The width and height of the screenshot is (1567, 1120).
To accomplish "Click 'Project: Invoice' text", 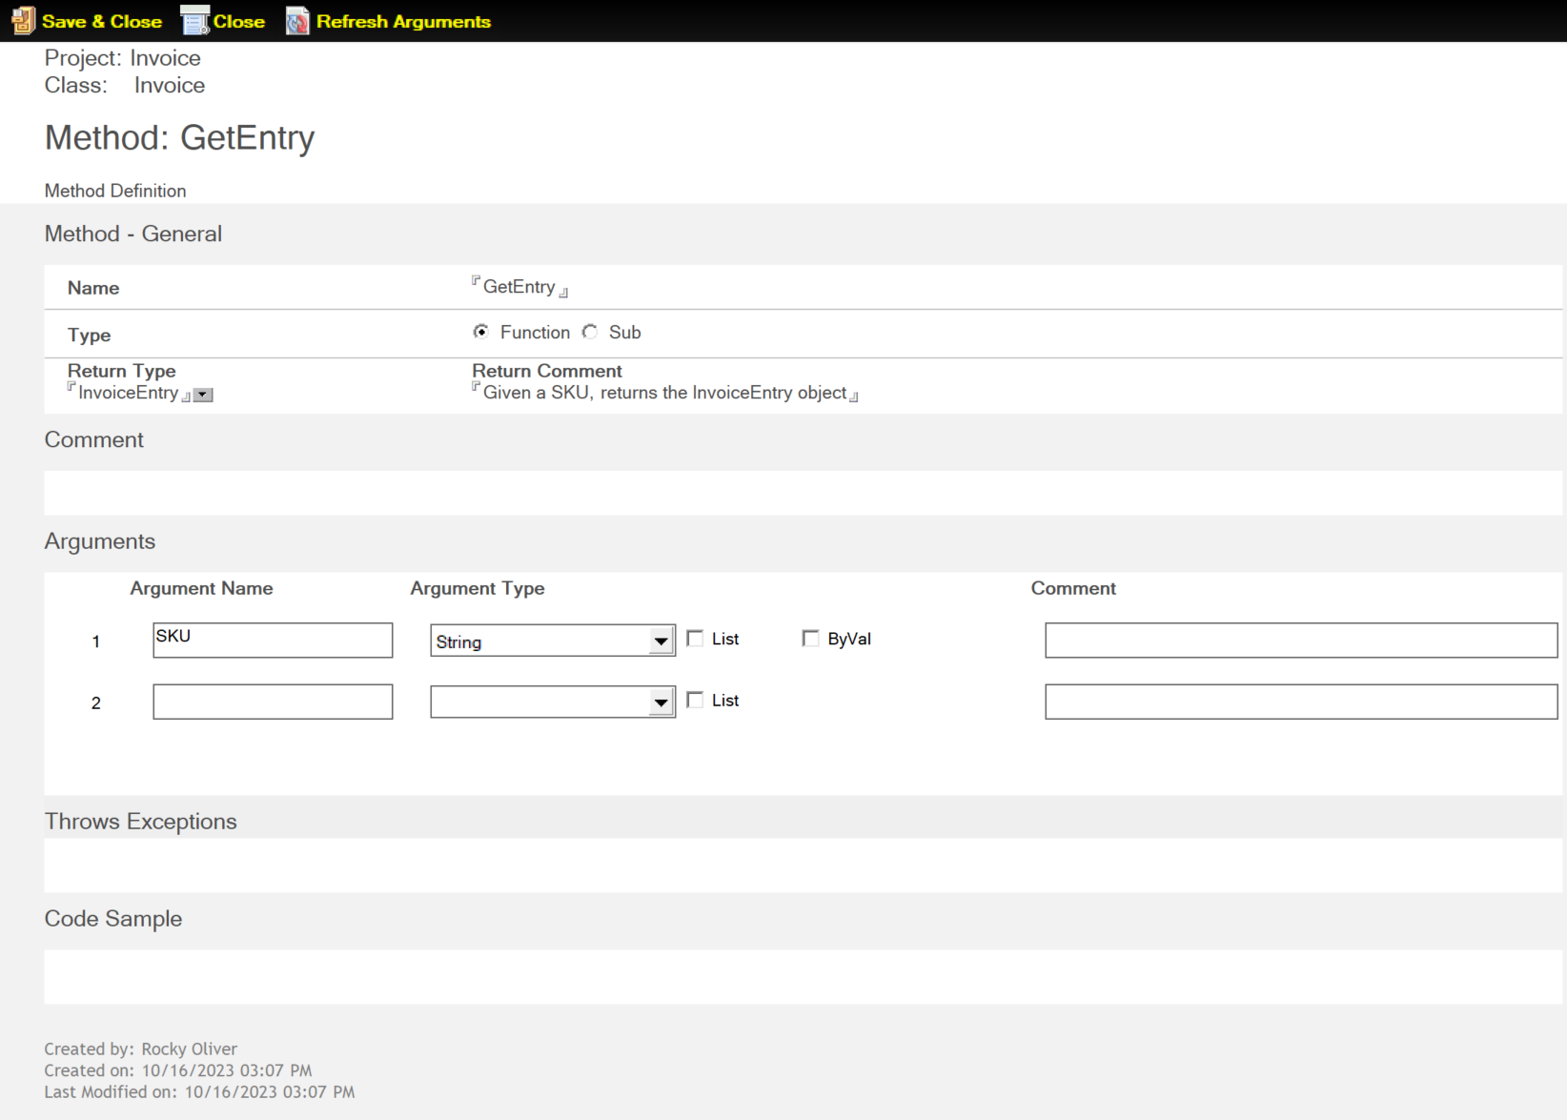I will (123, 58).
